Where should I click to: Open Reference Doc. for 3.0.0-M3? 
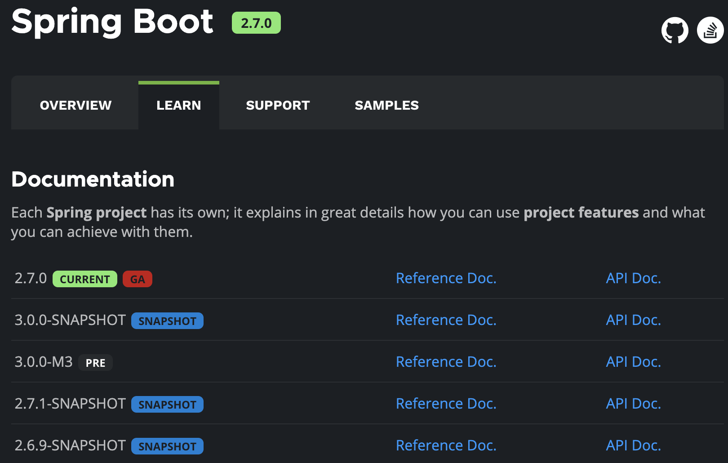pyautogui.click(x=446, y=362)
